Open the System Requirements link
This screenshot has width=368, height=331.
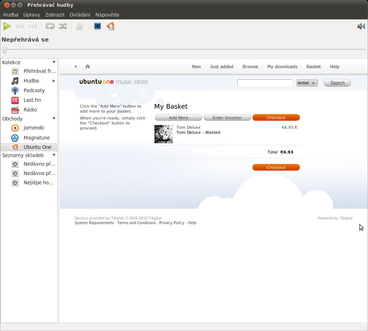94,223
